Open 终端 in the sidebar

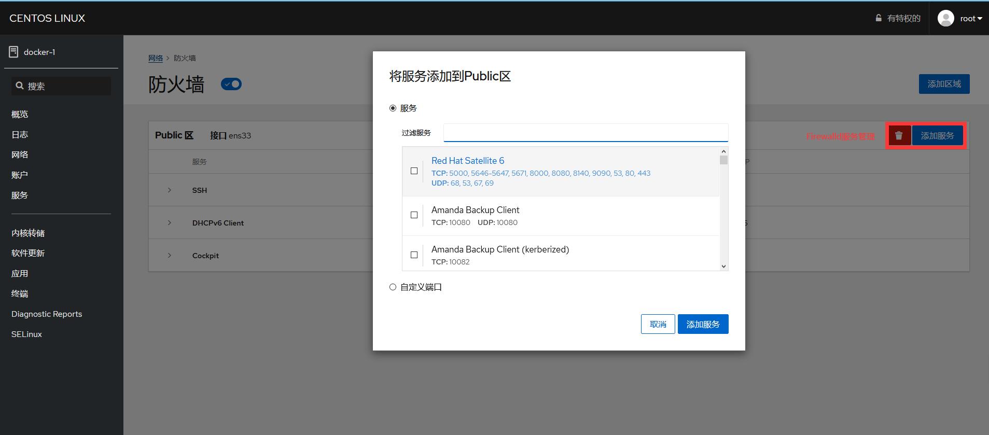click(20, 294)
